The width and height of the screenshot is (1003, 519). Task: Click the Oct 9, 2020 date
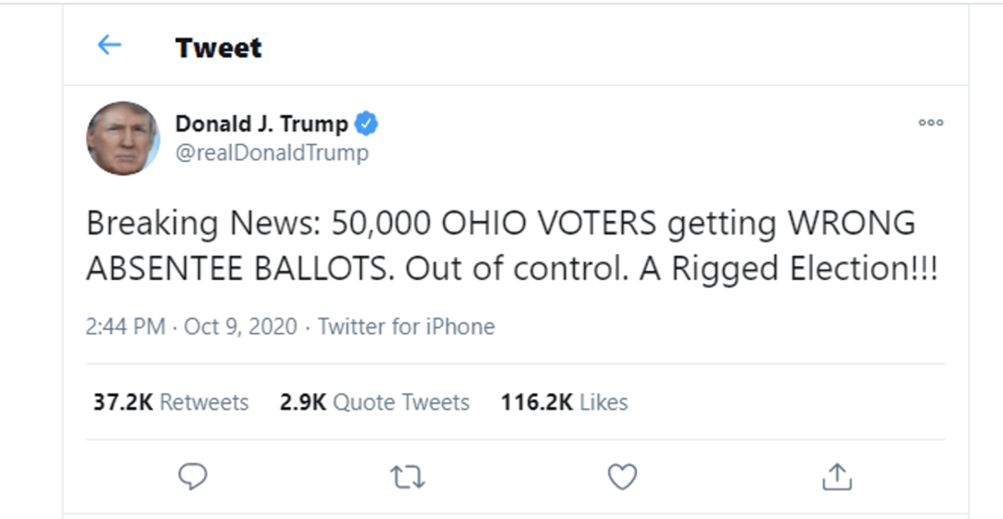point(241,326)
